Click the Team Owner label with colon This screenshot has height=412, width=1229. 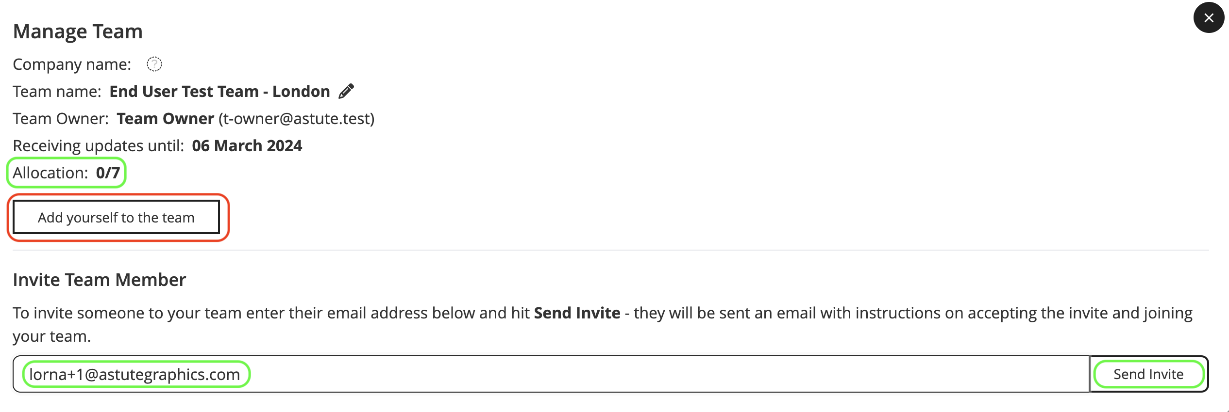tap(61, 119)
